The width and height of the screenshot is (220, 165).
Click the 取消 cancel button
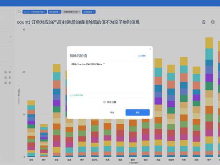point(112,112)
